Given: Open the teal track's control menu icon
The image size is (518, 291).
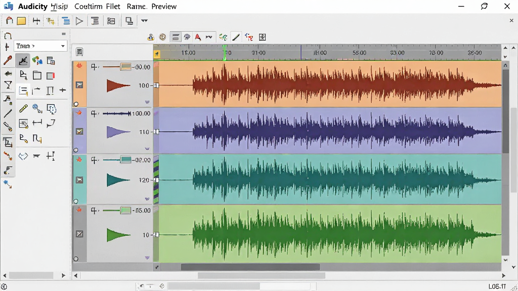Looking at the screenshot, I should [95, 160].
